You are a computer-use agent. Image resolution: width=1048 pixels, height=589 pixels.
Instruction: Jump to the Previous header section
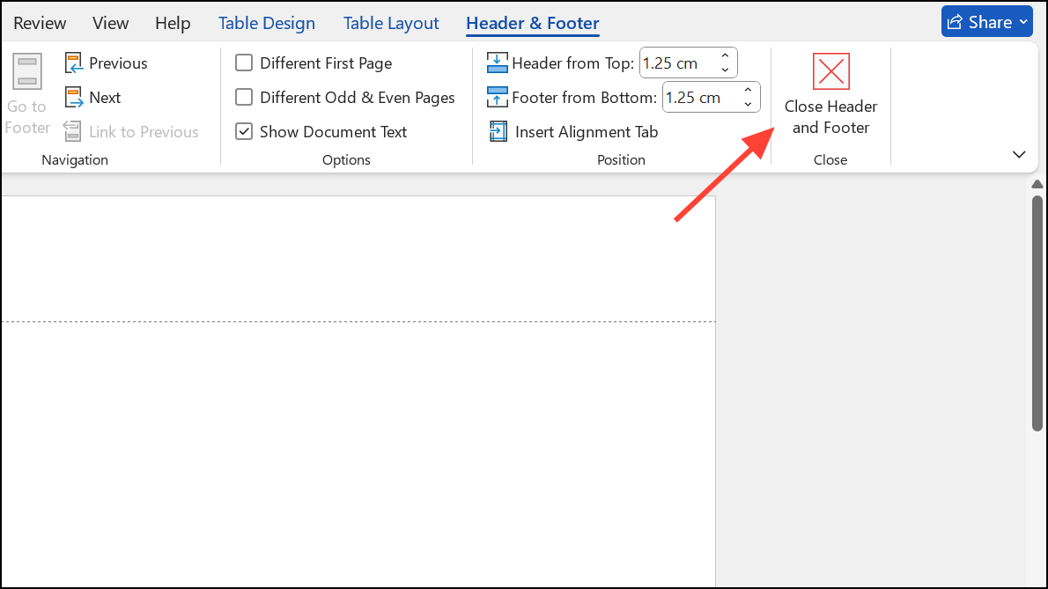point(107,63)
